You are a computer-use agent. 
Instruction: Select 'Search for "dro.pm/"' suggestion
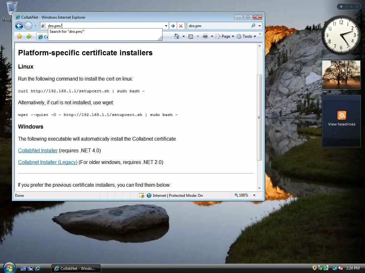click(105, 32)
